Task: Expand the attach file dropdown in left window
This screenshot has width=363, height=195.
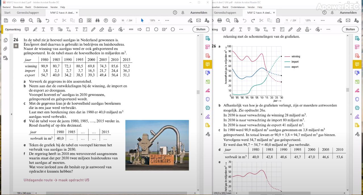Action: tap(123, 29)
